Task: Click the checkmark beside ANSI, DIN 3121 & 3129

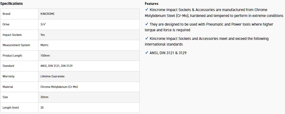Action: pos(147,53)
